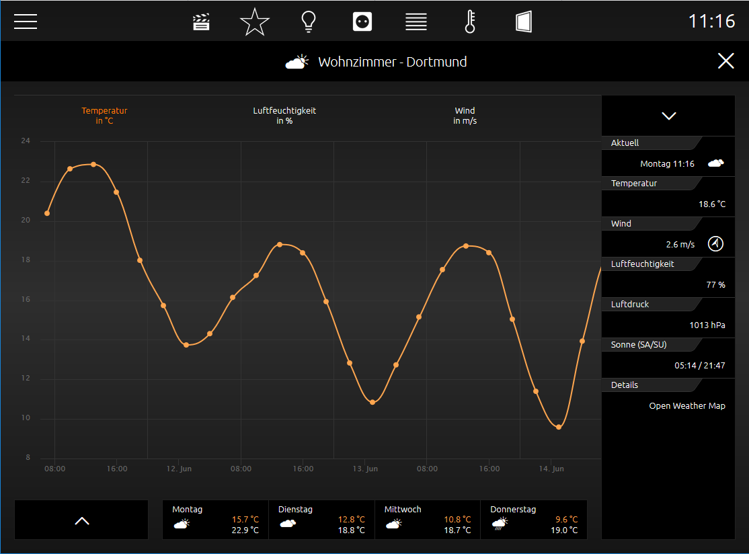Screen dimensions: 749x554
Task: Toggle the Luftfeuchtigkeit chart series
Action: (284, 116)
